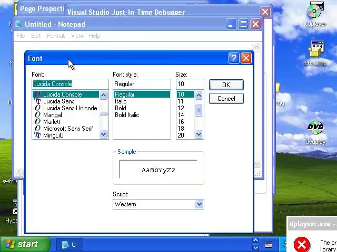Open the dtcsetup desktop icon
337x252 pixels.
click(x=315, y=53)
